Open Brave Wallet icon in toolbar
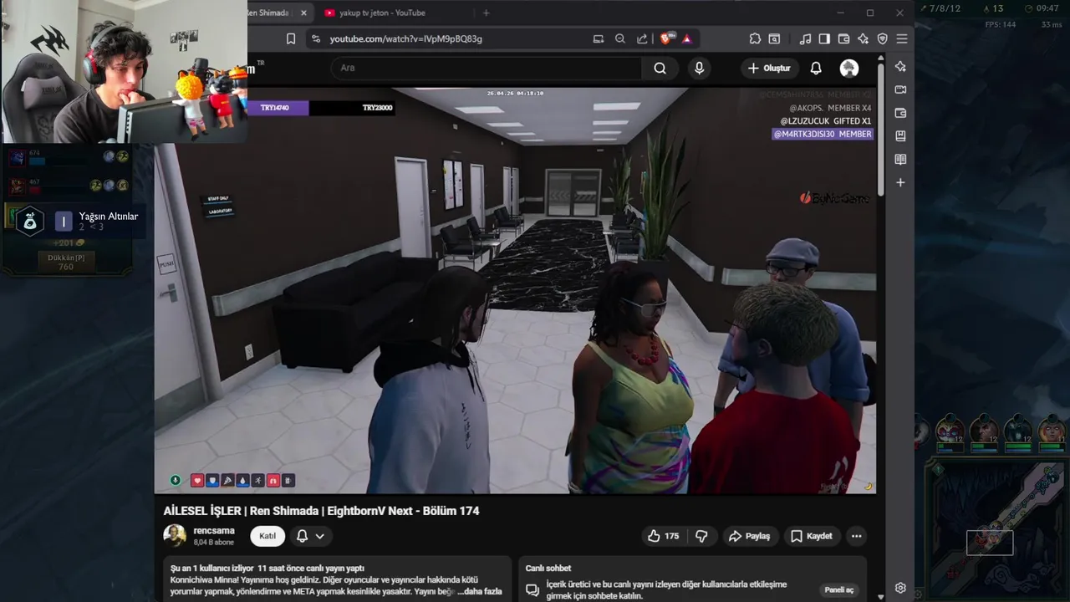The height and width of the screenshot is (602, 1070). [843, 38]
